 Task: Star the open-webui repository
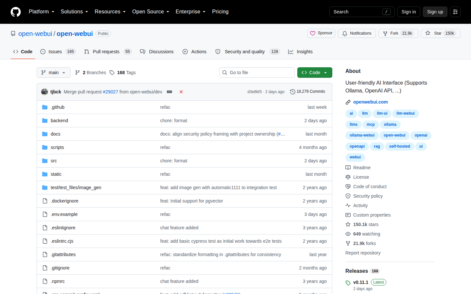tap(441, 33)
